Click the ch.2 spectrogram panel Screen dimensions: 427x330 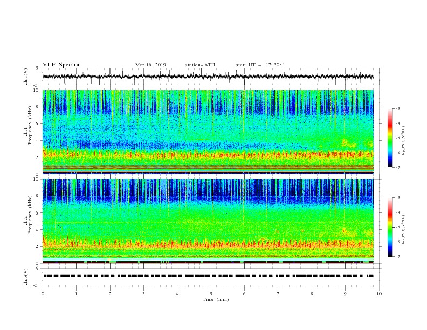208,221
